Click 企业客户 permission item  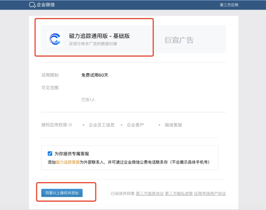pyautogui.click(x=135, y=125)
